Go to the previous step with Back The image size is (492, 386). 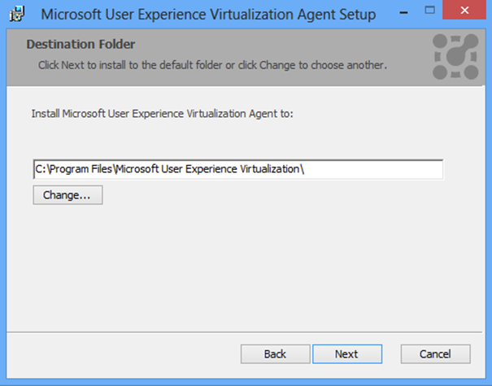(275, 354)
